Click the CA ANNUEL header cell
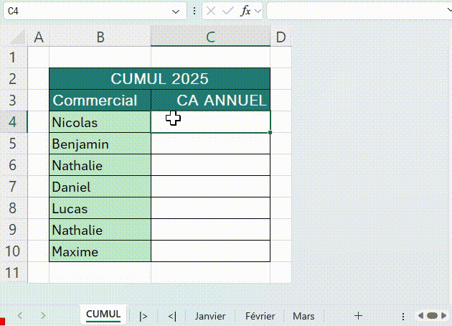452x326 pixels. click(210, 100)
